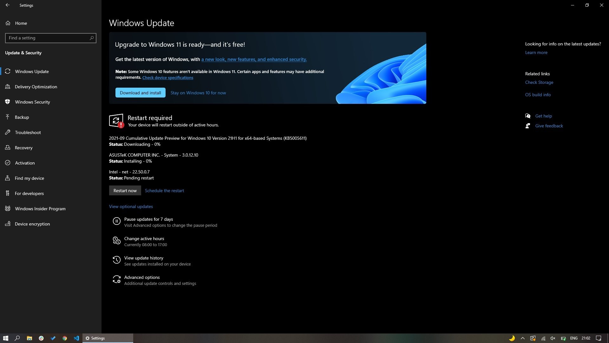Click the Find a setting search box
609x343 pixels.
(51, 38)
